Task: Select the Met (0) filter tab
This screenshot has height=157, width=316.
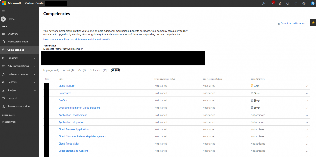Action: pos(82,70)
